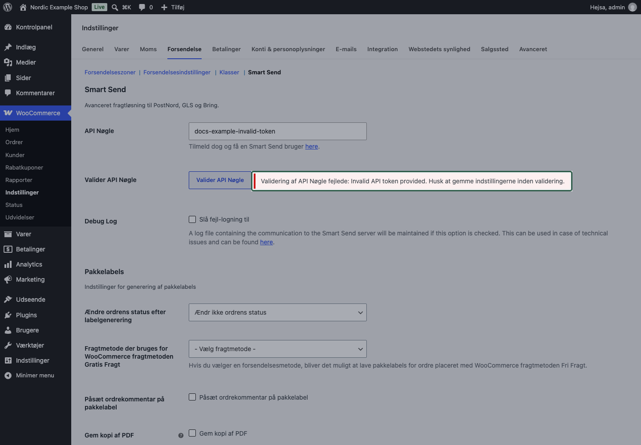Open the WordPress logo menu
641x445 pixels.
[8, 7]
